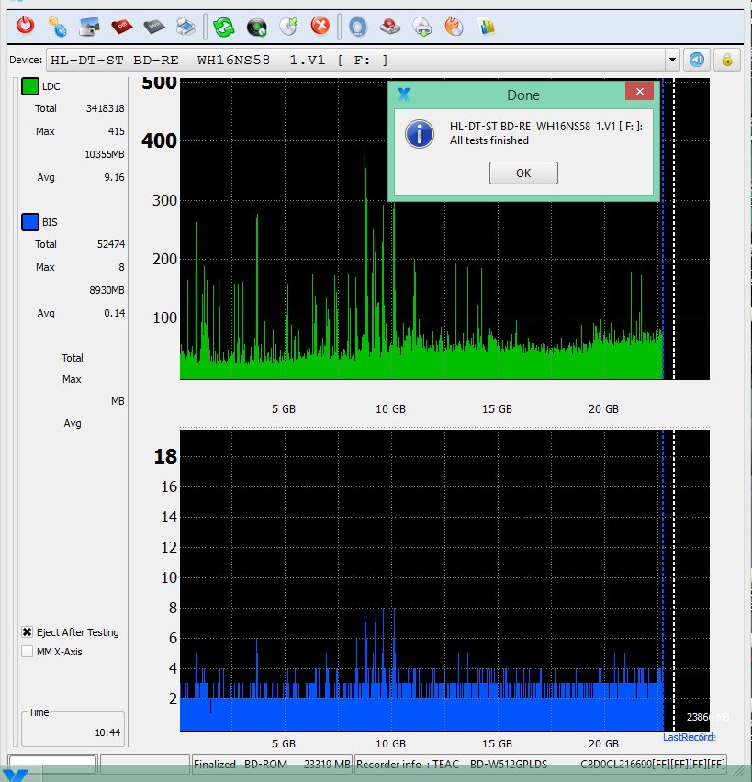Click the Device label
The image size is (752, 782).
point(26,60)
